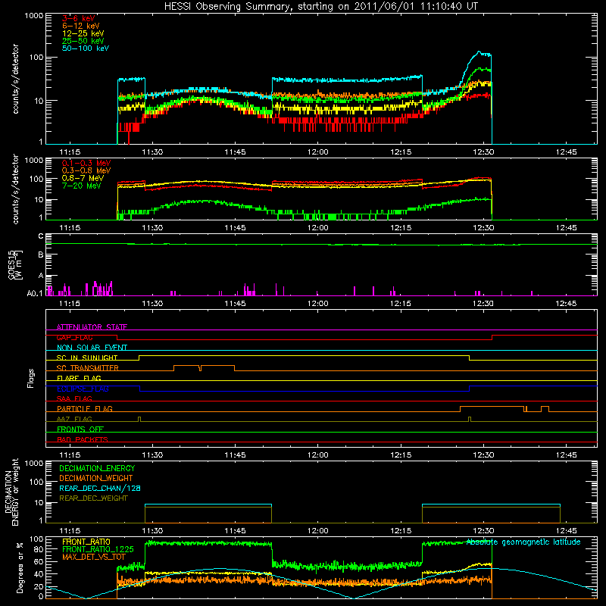Click the REAR_DEC_CHAN/128 legend label

point(100,488)
